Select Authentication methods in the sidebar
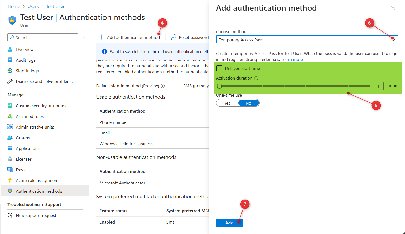Viewport: 405px width, 234px height. tap(45, 191)
